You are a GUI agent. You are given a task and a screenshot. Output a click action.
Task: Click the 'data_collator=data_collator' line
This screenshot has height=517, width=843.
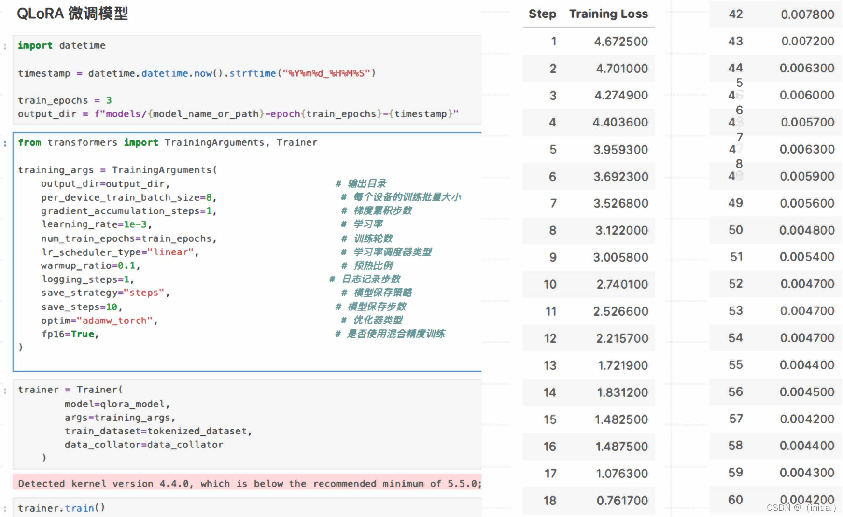click(144, 445)
